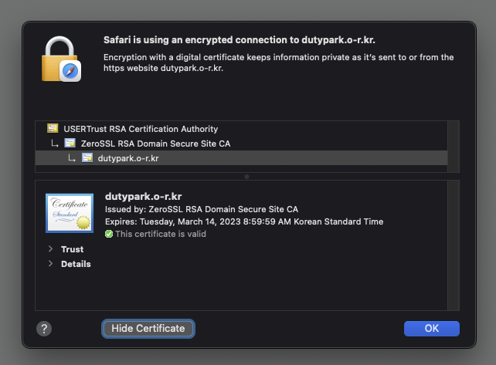The width and height of the screenshot is (496, 365).
Task: Click the large Certificate Standard thumbnail
Action: [x=70, y=213]
